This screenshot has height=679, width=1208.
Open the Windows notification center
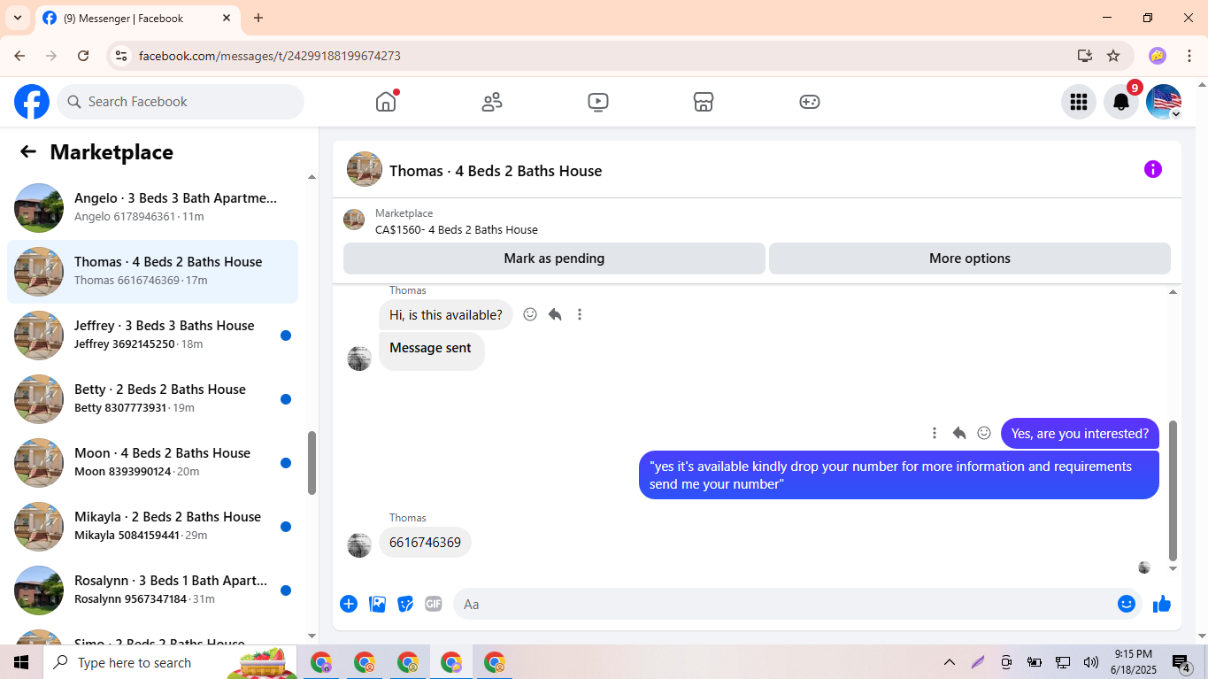pyautogui.click(x=1181, y=662)
